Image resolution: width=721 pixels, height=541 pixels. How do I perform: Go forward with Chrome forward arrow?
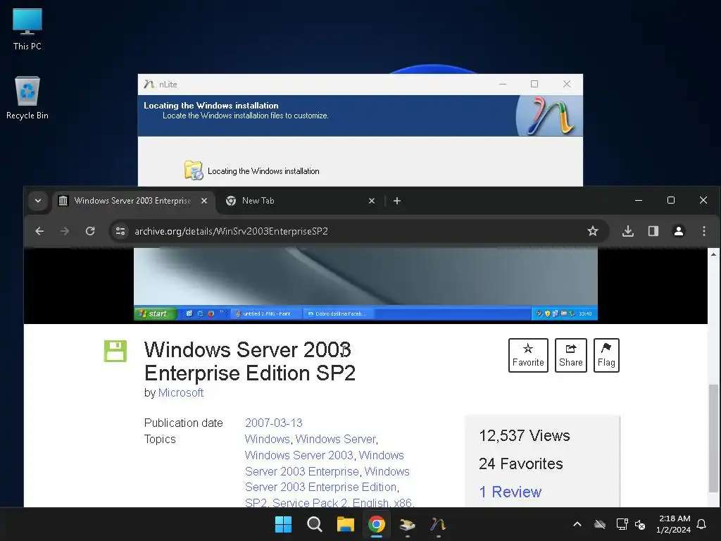(x=64, y=231)
